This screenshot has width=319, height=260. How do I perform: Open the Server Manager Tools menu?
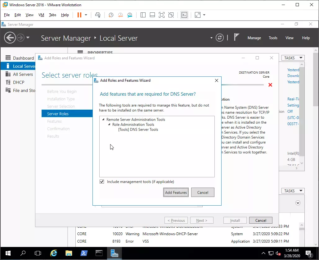(x=273, y=38)
